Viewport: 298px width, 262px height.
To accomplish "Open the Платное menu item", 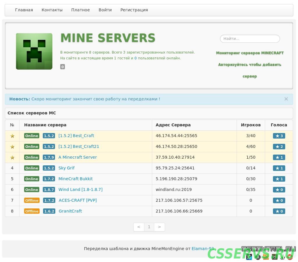I will point(80,10).
